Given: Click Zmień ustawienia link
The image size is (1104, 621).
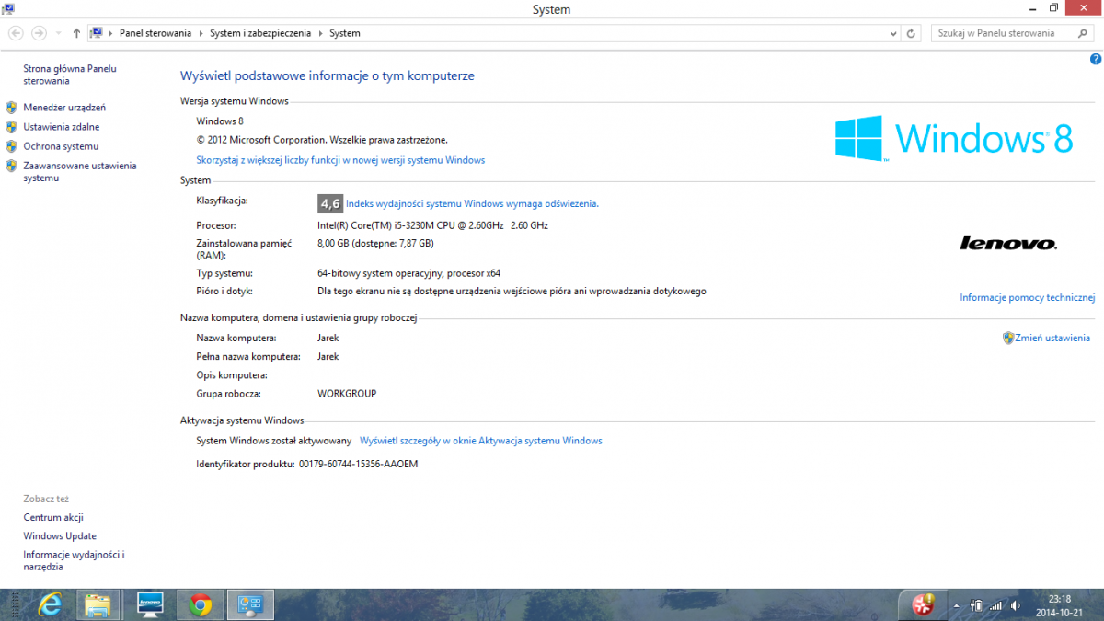Looking at the screenshot, I should [x=1053, y=338].
